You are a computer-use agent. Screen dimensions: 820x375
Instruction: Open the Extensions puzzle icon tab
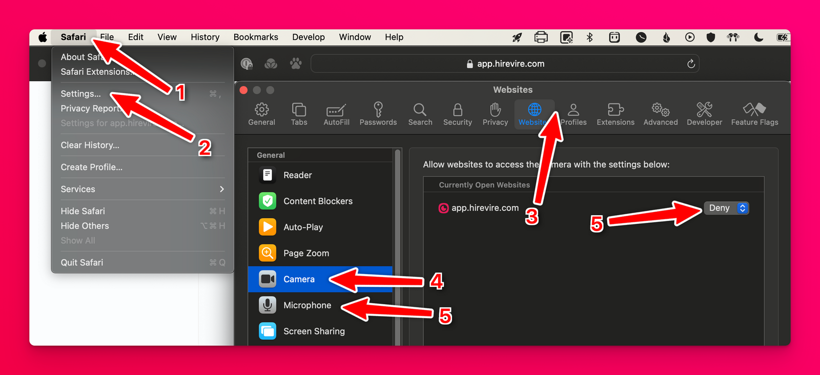tap(615, 114)
